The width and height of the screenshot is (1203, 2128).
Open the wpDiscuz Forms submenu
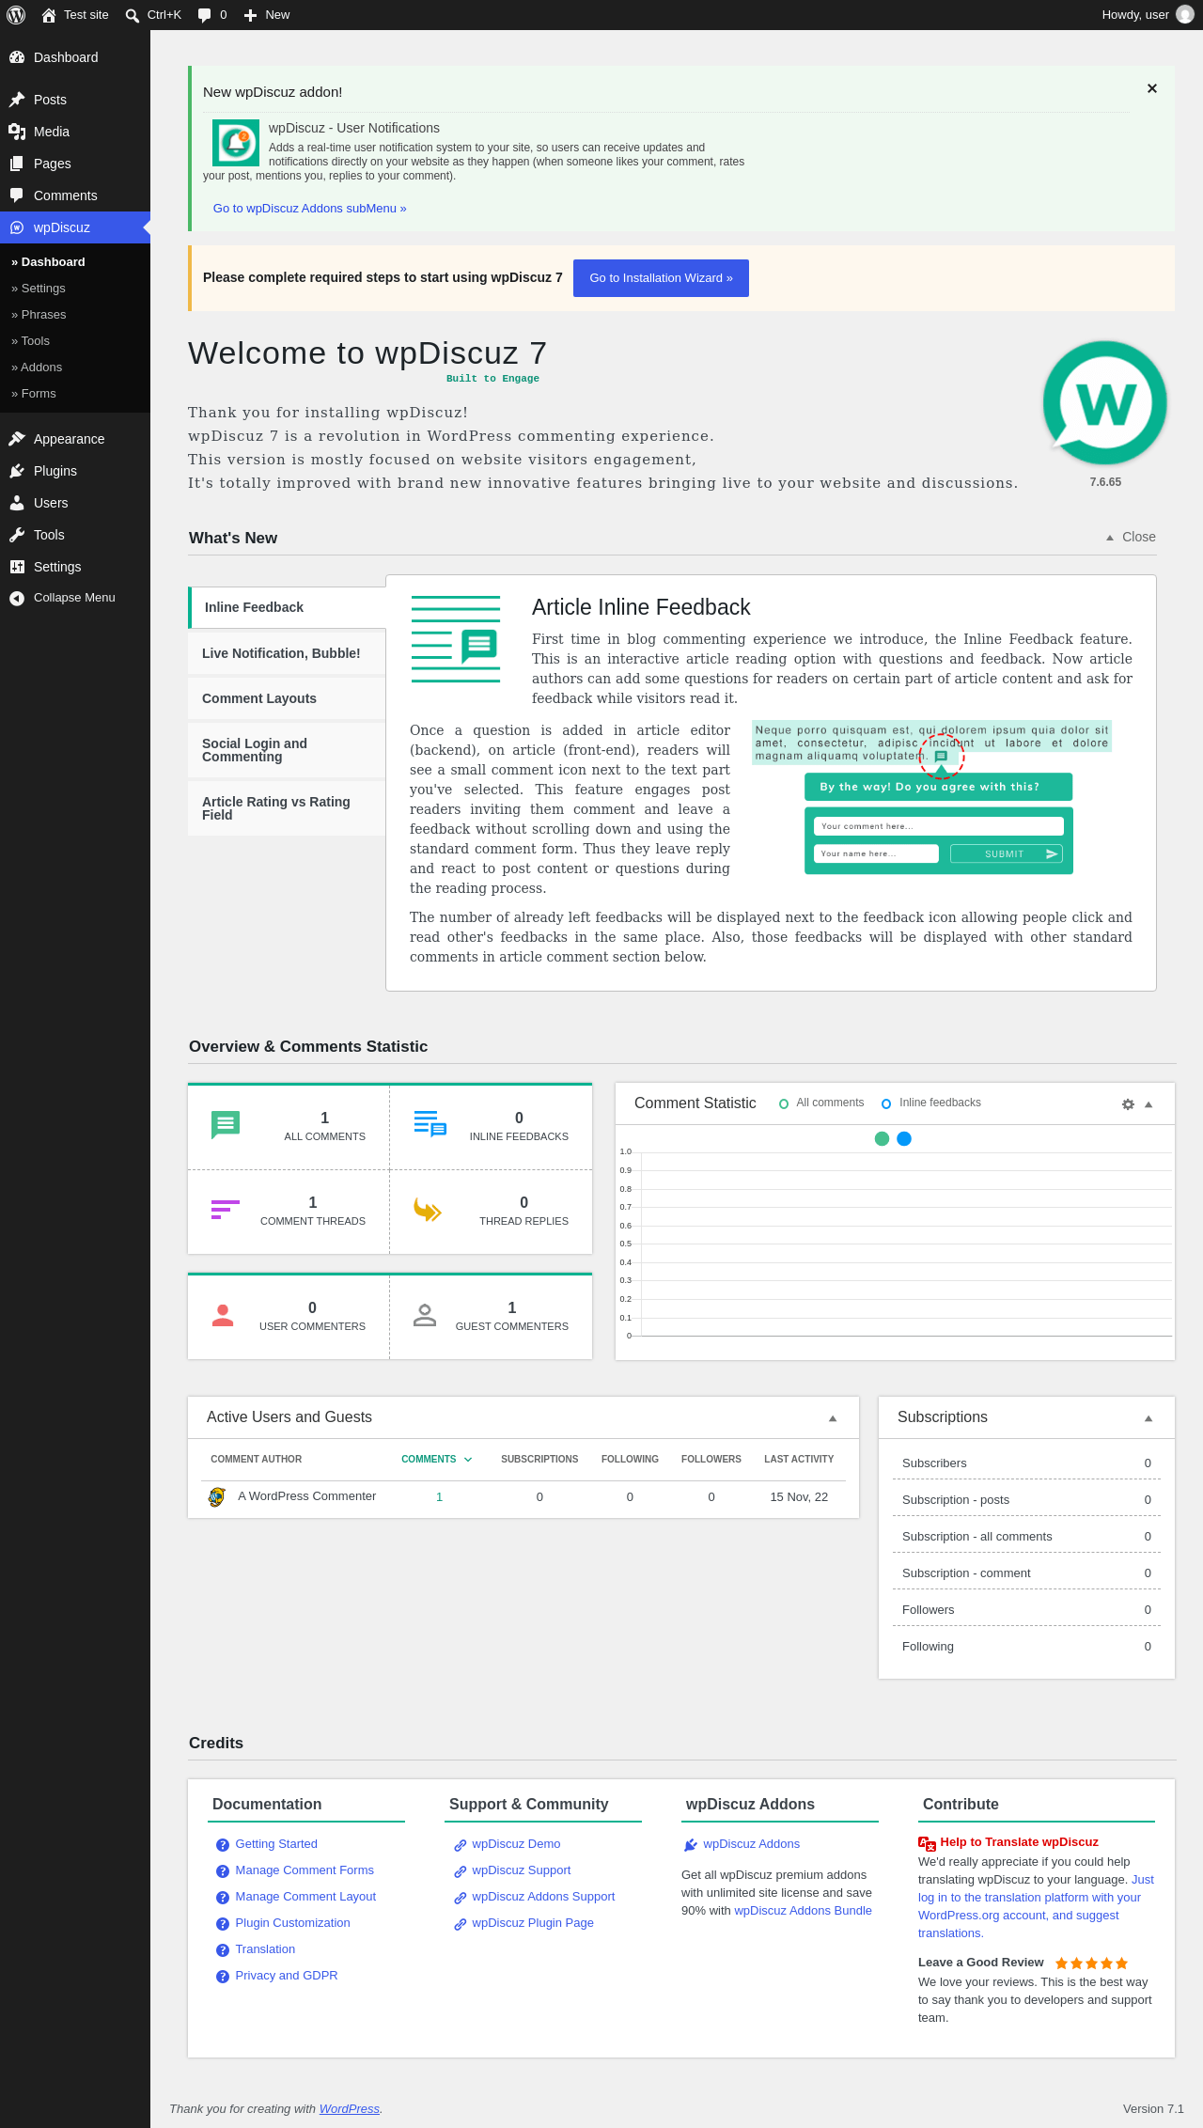pyautogui.click(x=75, y=394)
